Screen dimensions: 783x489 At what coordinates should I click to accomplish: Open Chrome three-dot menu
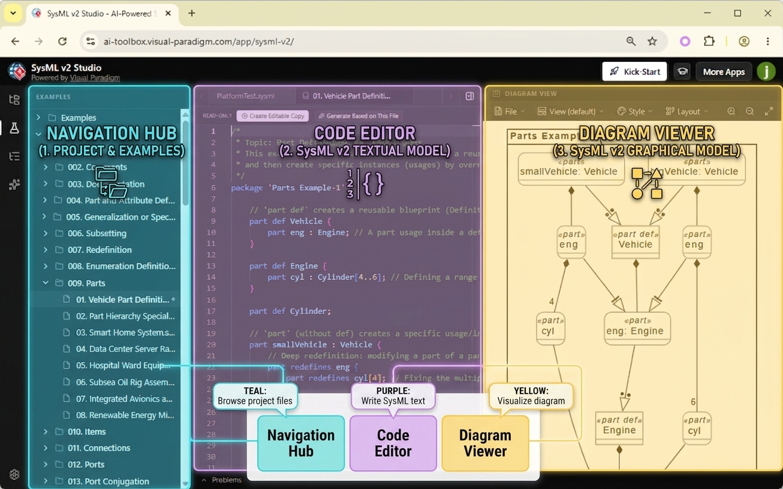pos(767,41)
